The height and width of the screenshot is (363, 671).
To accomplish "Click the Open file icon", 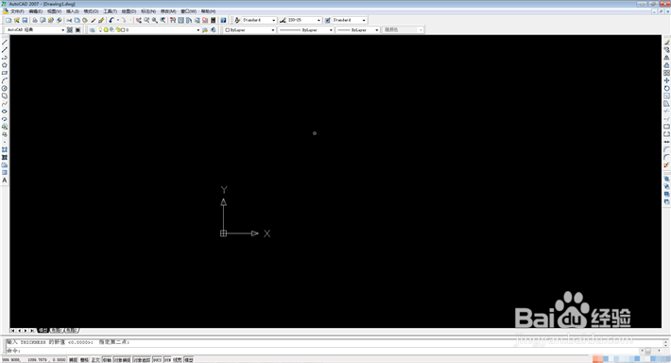I will 17,20.
